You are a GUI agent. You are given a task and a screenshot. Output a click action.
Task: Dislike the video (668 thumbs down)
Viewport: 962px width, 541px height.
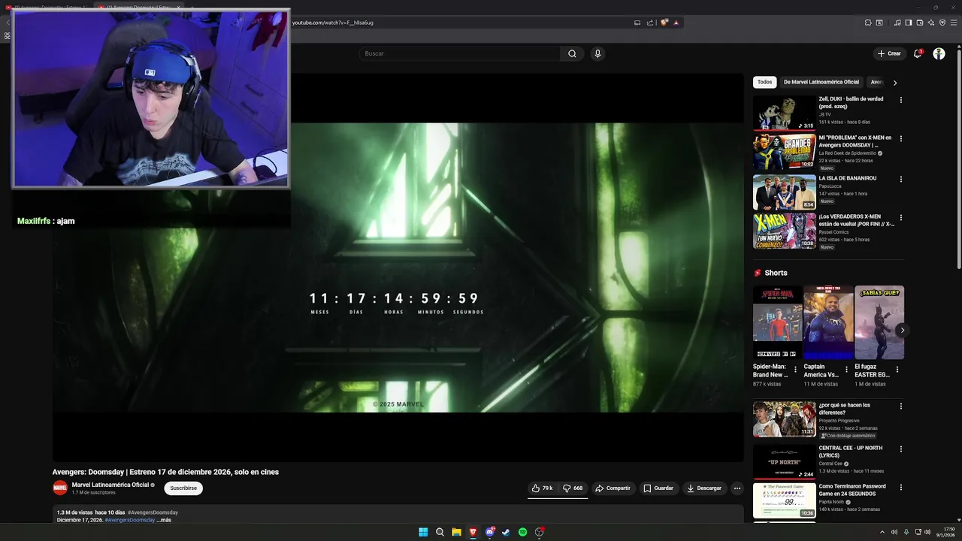[573, 488]
